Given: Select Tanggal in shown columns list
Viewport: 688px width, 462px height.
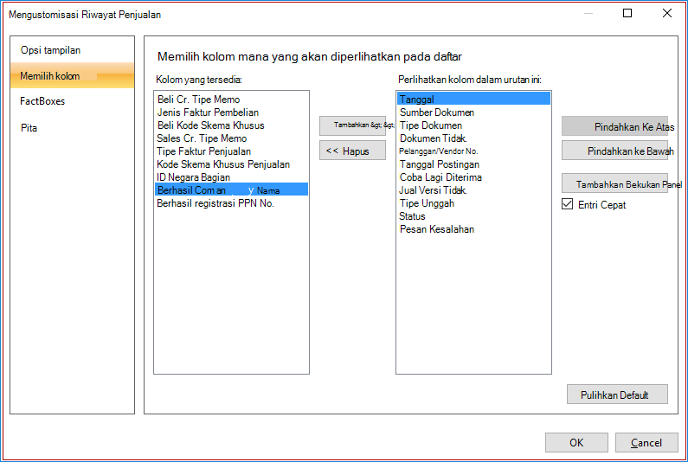Looking at the screenshot, I should coord(473,99).
